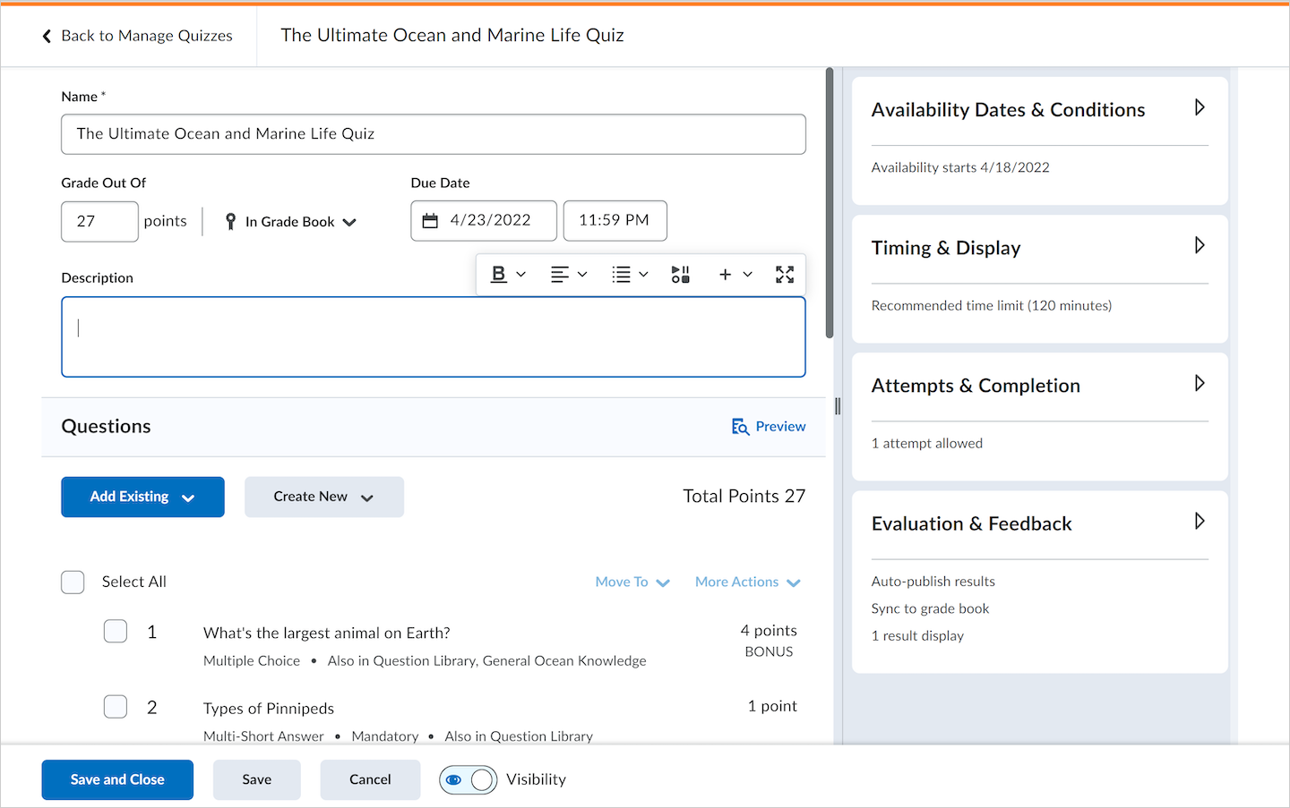Viewport: 1290px width, 808px height.
Task: Click inside the Description text area
Action: click(x=434, y=337)
